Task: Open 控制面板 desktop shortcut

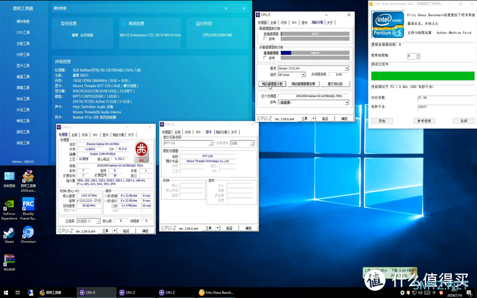Action: (x=9, y=179)
